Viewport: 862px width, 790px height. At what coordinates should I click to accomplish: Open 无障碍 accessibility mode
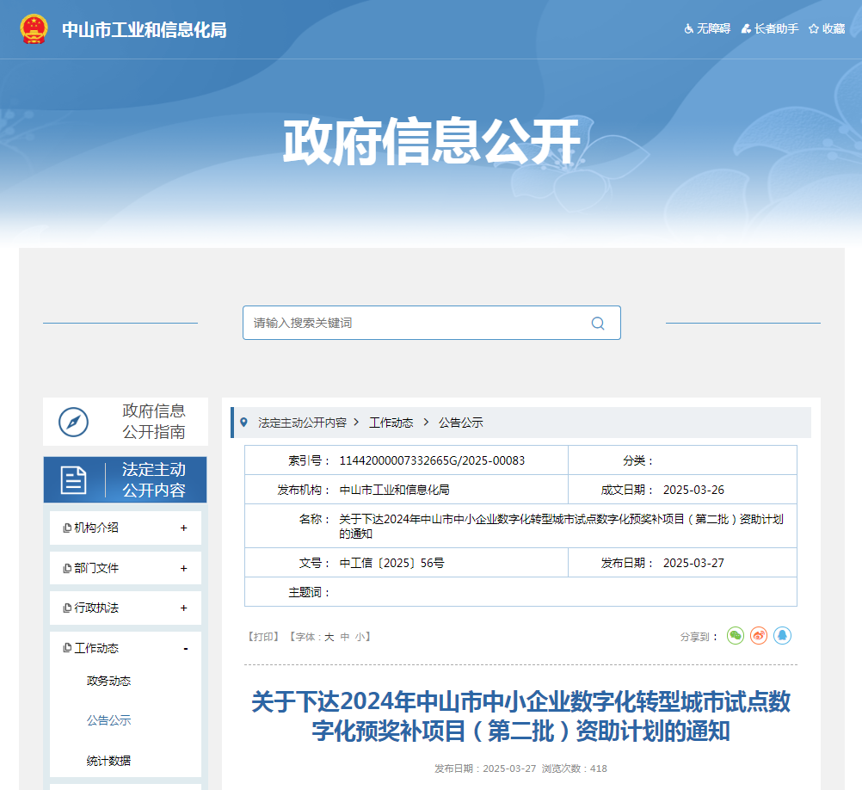coord(707,28)
